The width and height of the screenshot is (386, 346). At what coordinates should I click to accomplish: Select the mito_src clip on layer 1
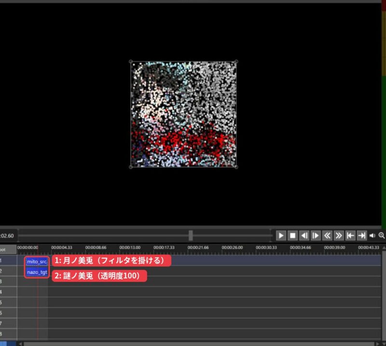37,262
